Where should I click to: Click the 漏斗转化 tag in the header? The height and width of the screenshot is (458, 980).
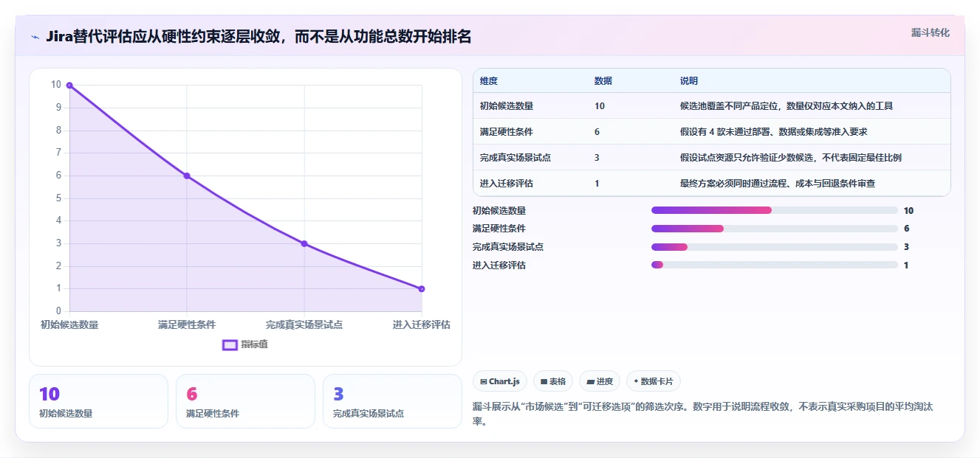pyautogui.click(x=930, y=33)
